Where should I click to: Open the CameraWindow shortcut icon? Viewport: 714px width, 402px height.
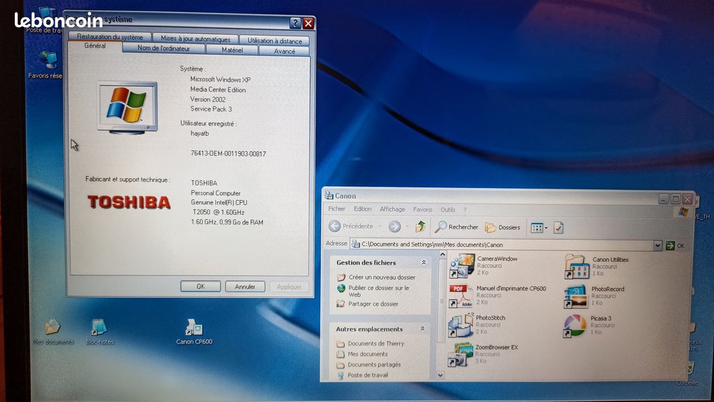[x=462, y=266]
